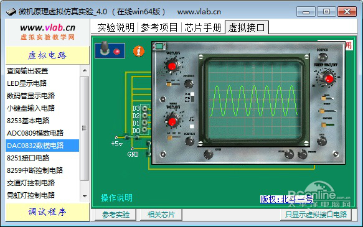Select 8251接口电路 in the list
The height and width of the screenshot is (227, 363).
click(42, 158)
